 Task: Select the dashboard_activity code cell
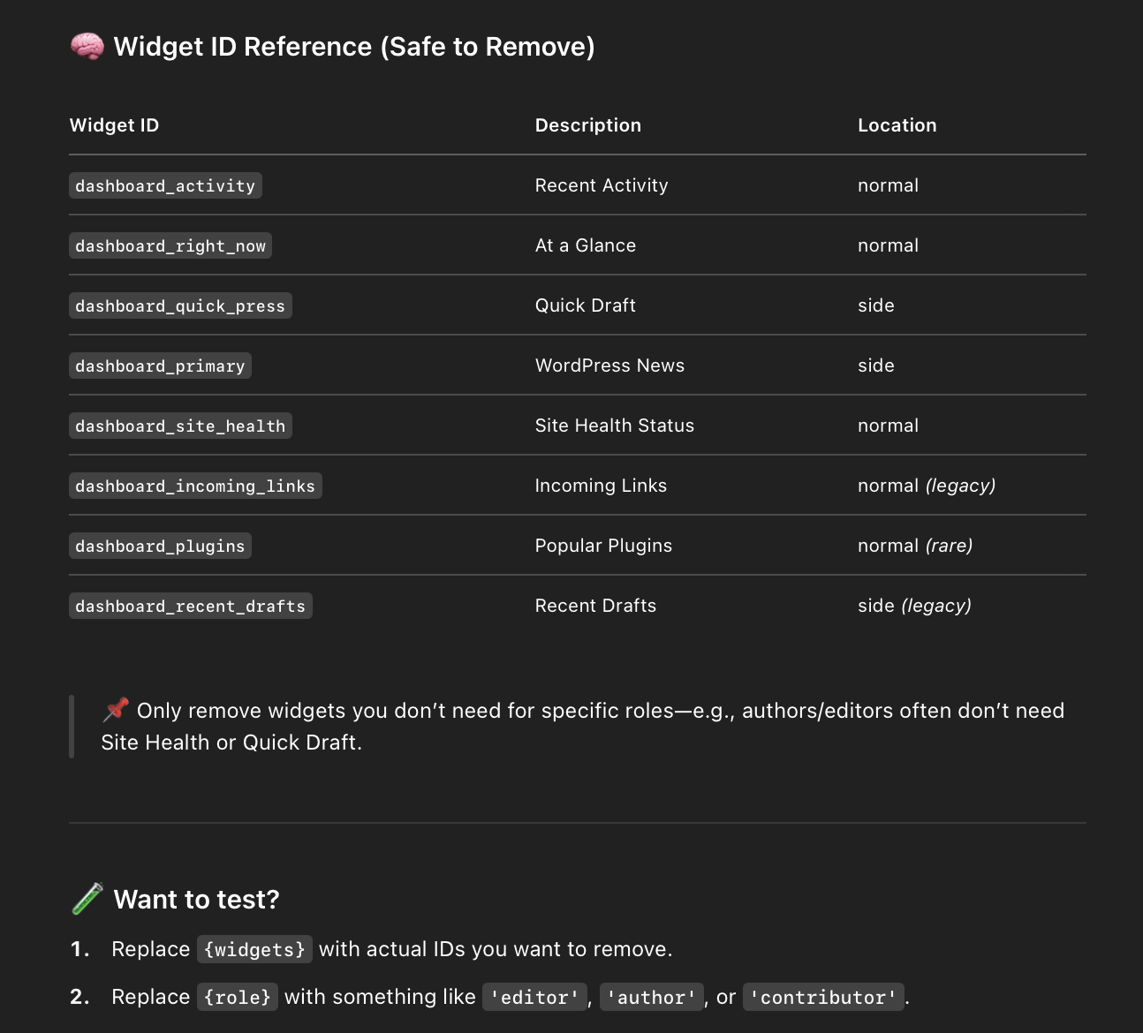click(165, 185)
